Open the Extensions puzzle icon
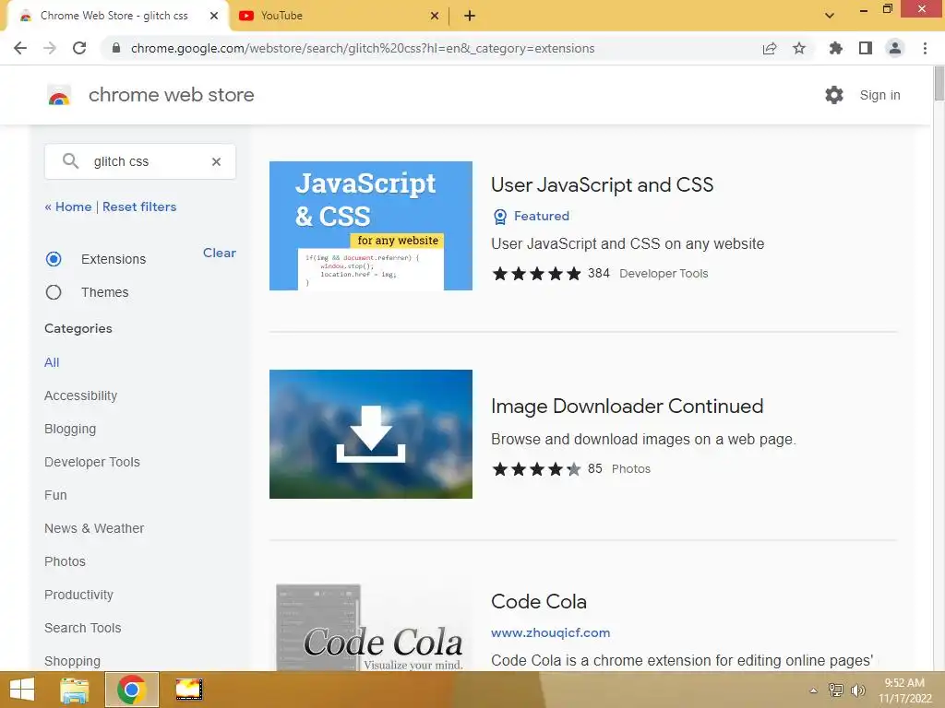Screen dimensions: 945x708 point(835,48)
